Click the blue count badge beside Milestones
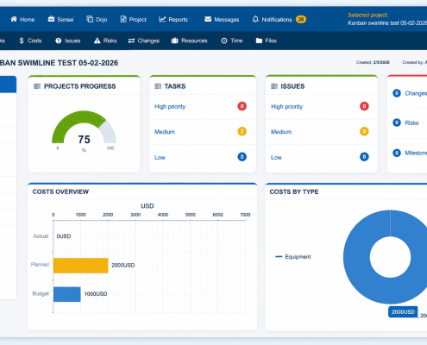 pos(397,153)
